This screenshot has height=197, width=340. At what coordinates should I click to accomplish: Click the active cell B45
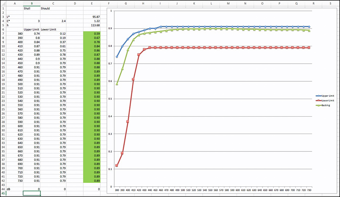coord(32,193)
